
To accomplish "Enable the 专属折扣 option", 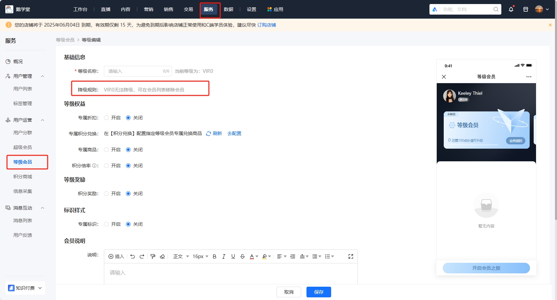I will click(x=107, y=118).
